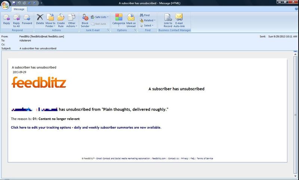299x180 pixels.
Task: Click Find in the ribbon
Action: click(x=145, y=15)
